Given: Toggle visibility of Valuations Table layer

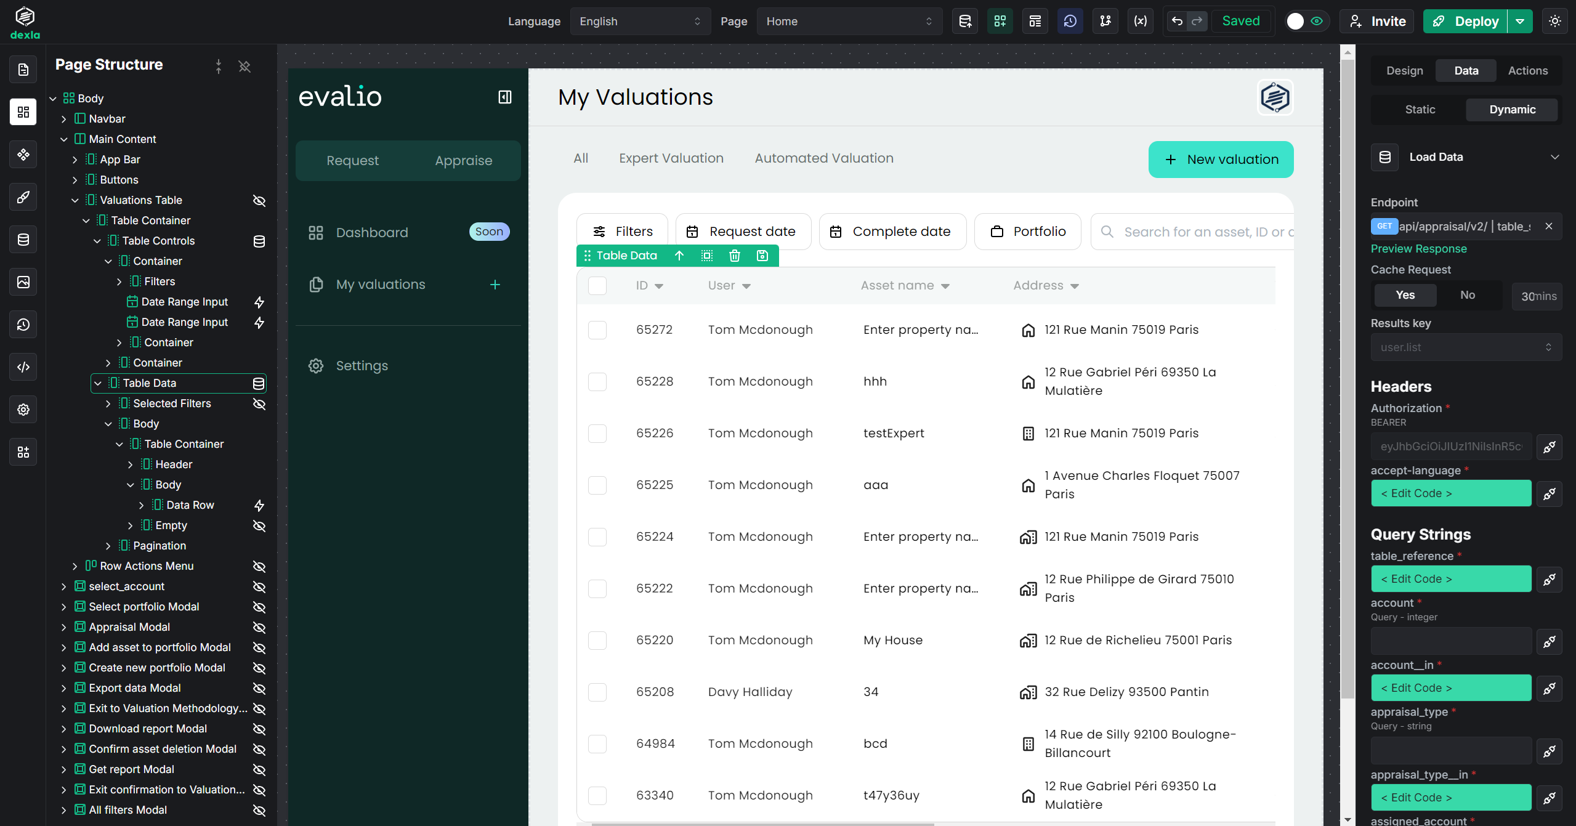Looking at the screenshot, I should pos(259,200).
